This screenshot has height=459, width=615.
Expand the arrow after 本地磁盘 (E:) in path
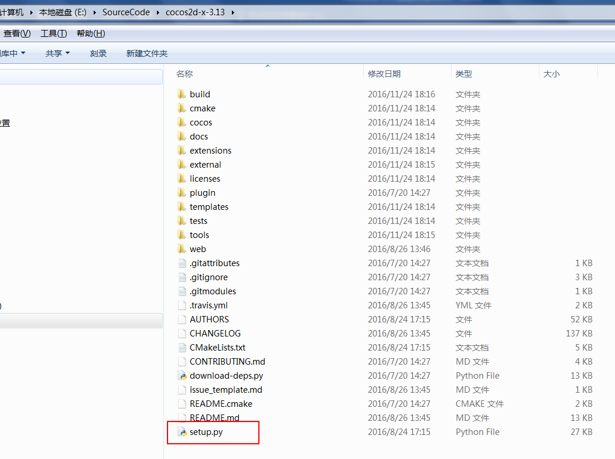click(x=94, y=12)
